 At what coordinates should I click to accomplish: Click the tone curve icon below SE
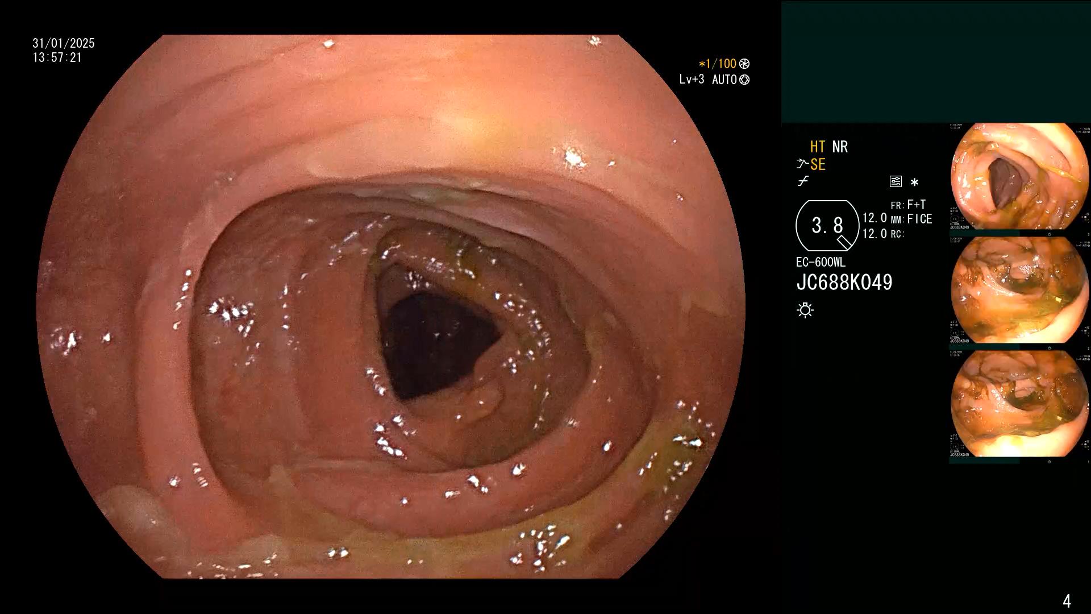[x=803, y=182]
